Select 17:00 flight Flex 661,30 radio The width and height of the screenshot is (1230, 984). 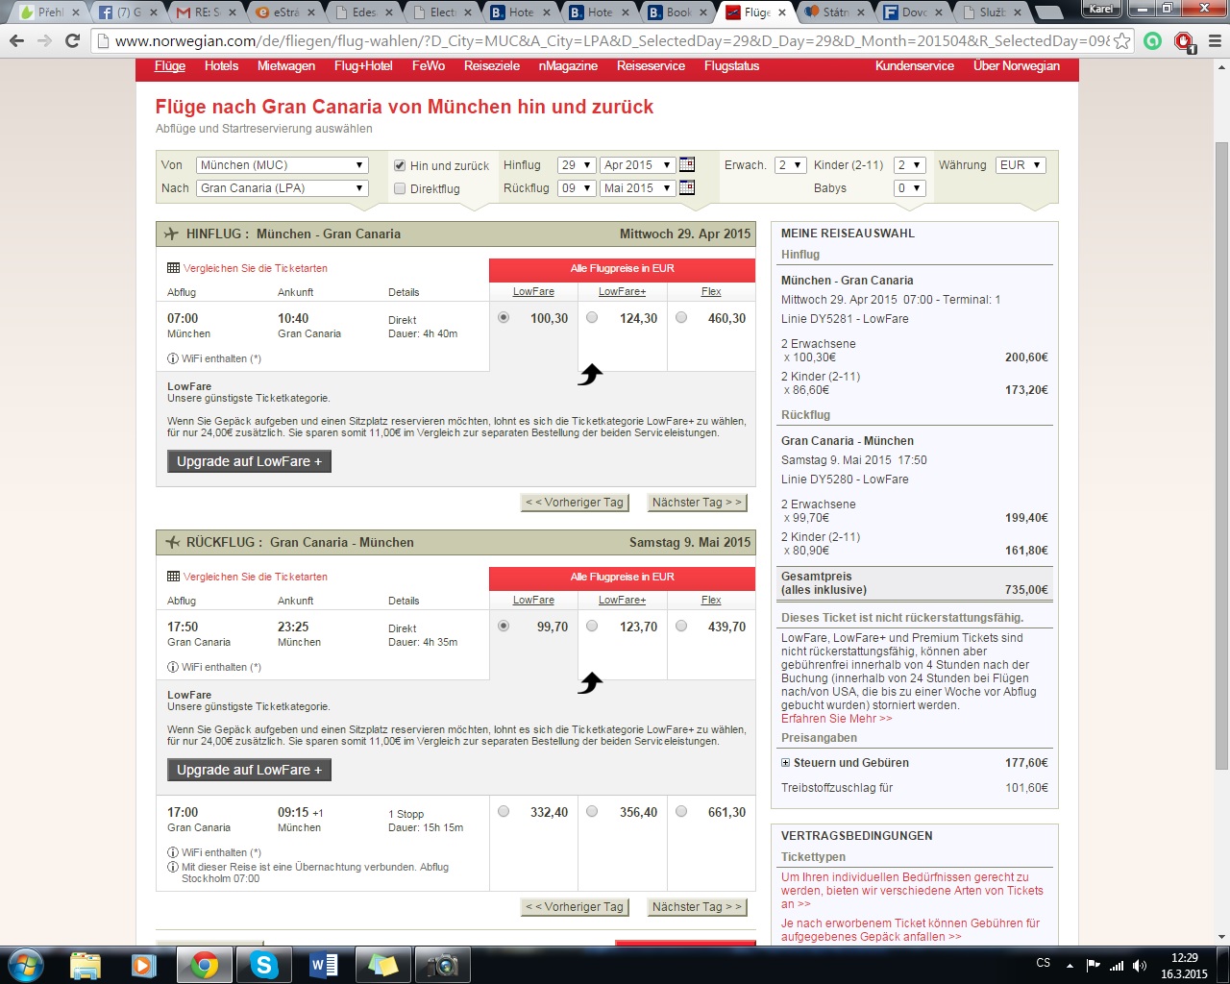coord(681,811)
